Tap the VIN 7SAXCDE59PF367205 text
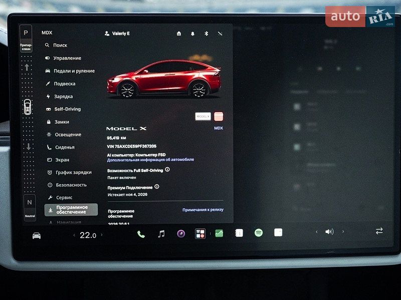Image resolution: width=401 pixels, height=300 pixels. 132,146
